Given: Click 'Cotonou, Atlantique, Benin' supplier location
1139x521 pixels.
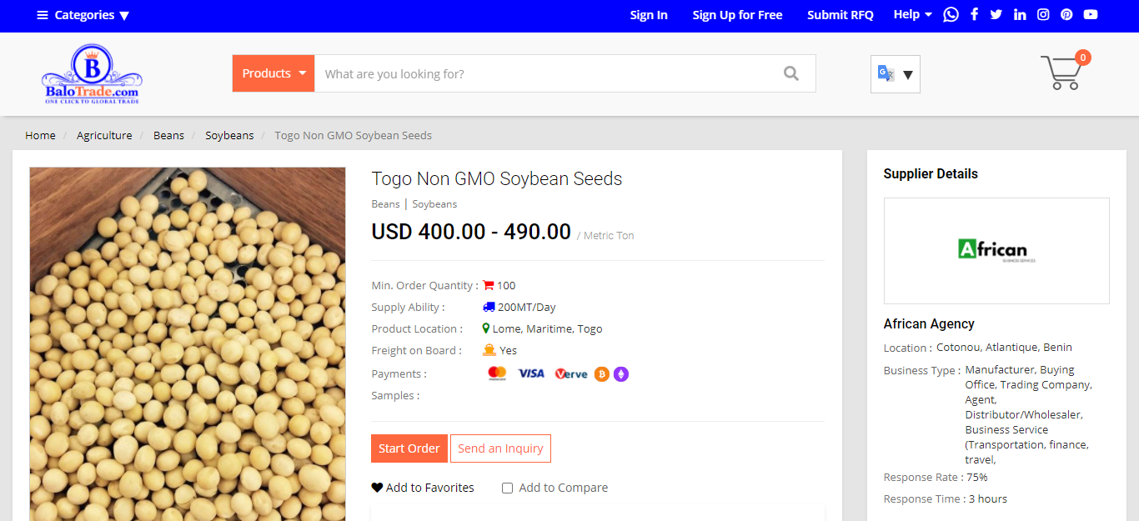Looking at the screenshot, I should [1004, 347].
